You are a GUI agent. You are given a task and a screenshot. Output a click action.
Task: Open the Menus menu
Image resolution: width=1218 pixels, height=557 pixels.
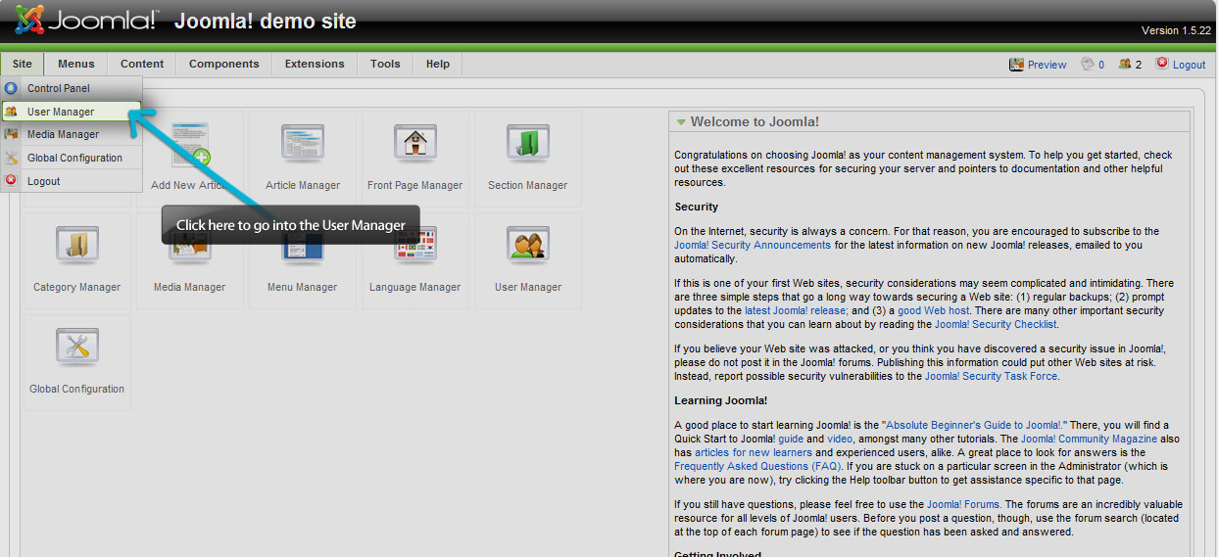point(76,64)
